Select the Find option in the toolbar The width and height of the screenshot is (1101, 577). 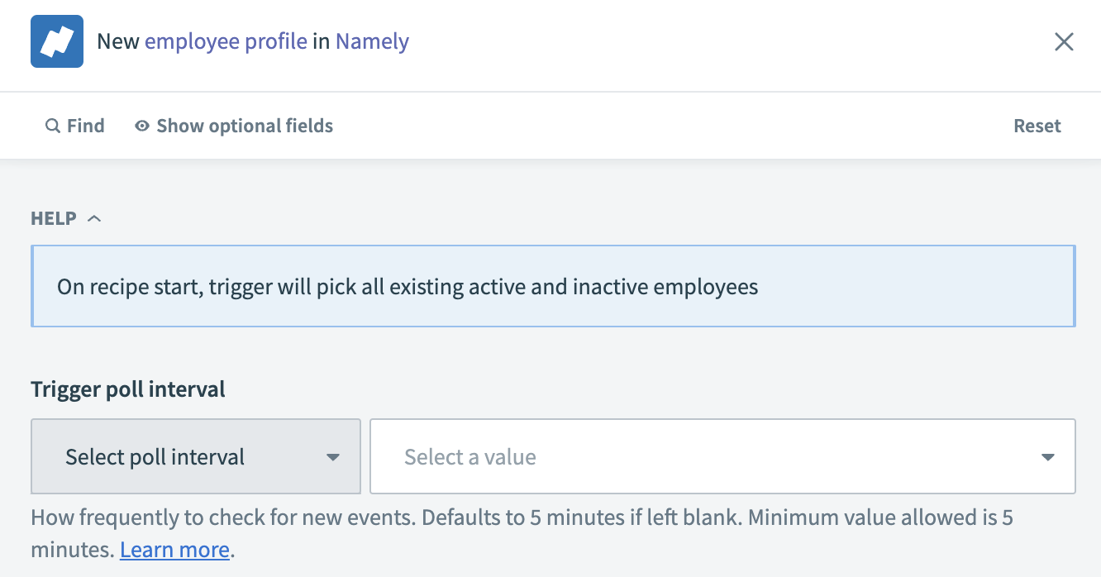74,125
